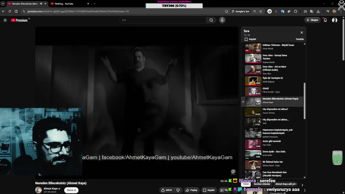View site information next to URL
Image resolution: width=345 pixels, height=194 pixels.
click(x=24, y=11)
